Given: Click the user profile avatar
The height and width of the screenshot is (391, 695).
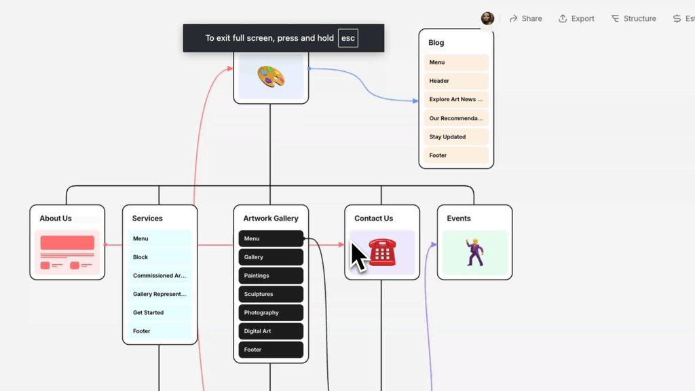Looking at the screenshot, I should pos(487,18).
